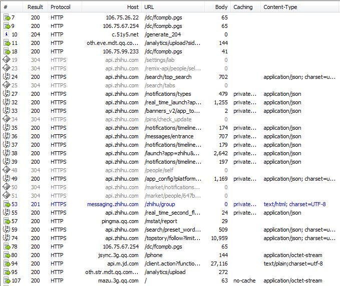Select the text/html; charset=UTF-8 cell
The height and width of the screenshot is (286, 340).
coord(294,204)
